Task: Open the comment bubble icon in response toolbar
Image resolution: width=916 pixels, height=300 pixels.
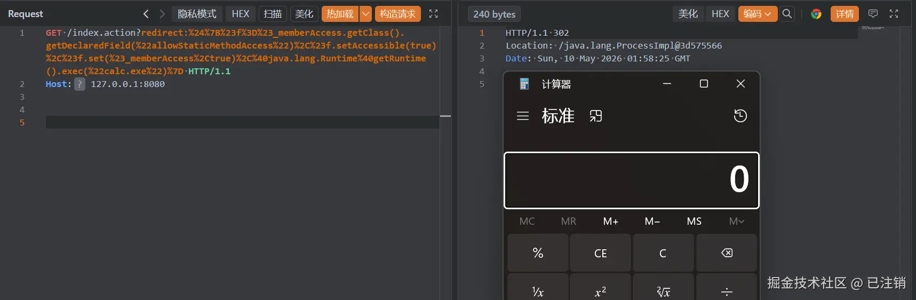Action: (873, 14)
